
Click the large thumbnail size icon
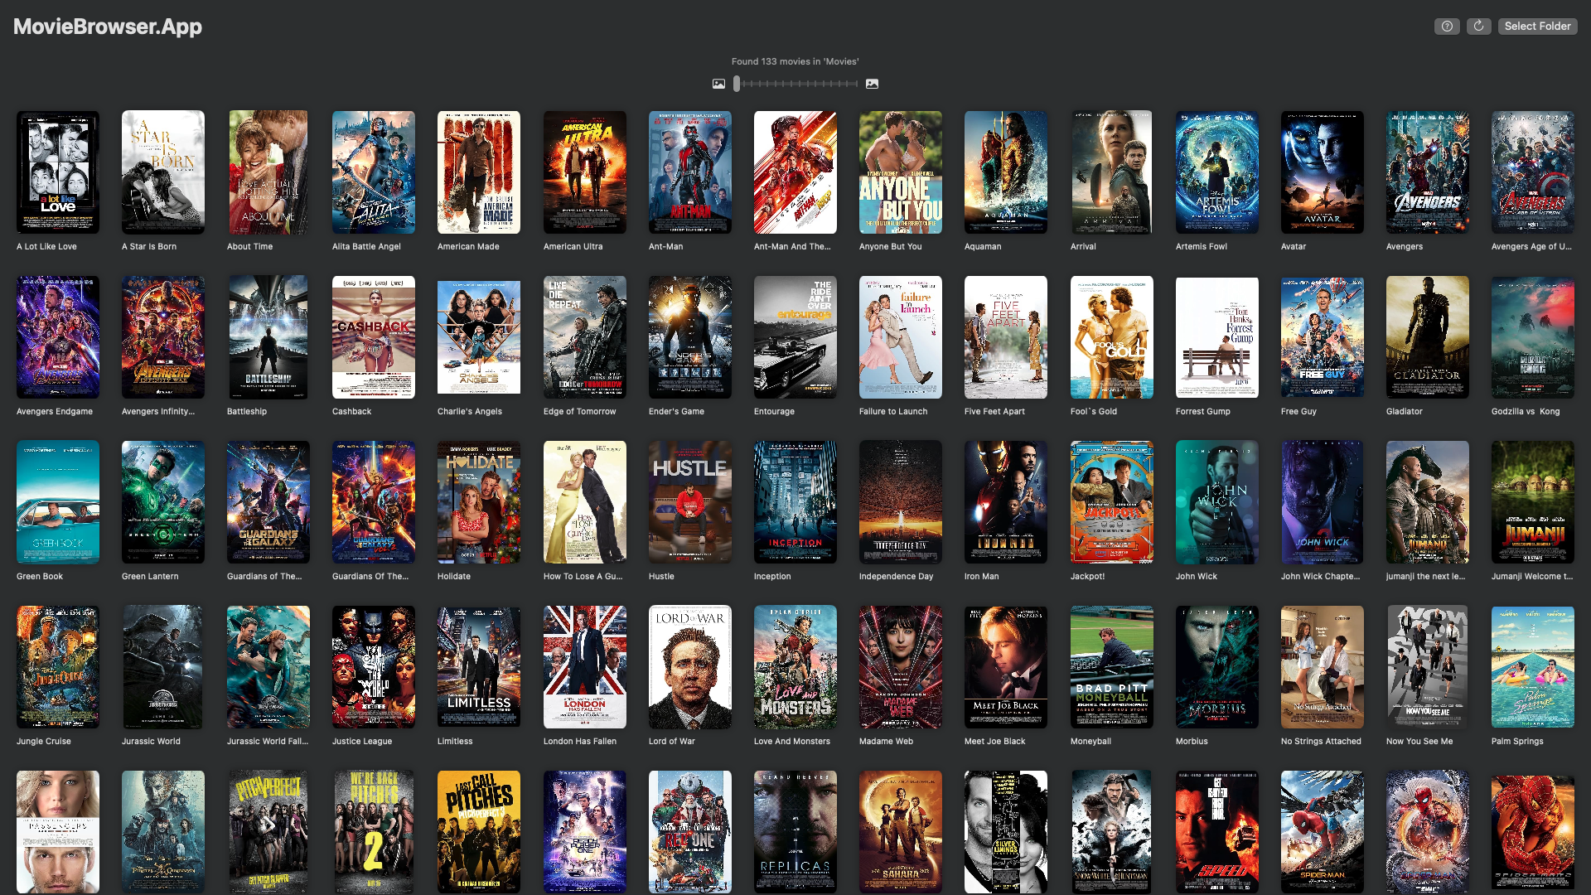coord(872,84)
